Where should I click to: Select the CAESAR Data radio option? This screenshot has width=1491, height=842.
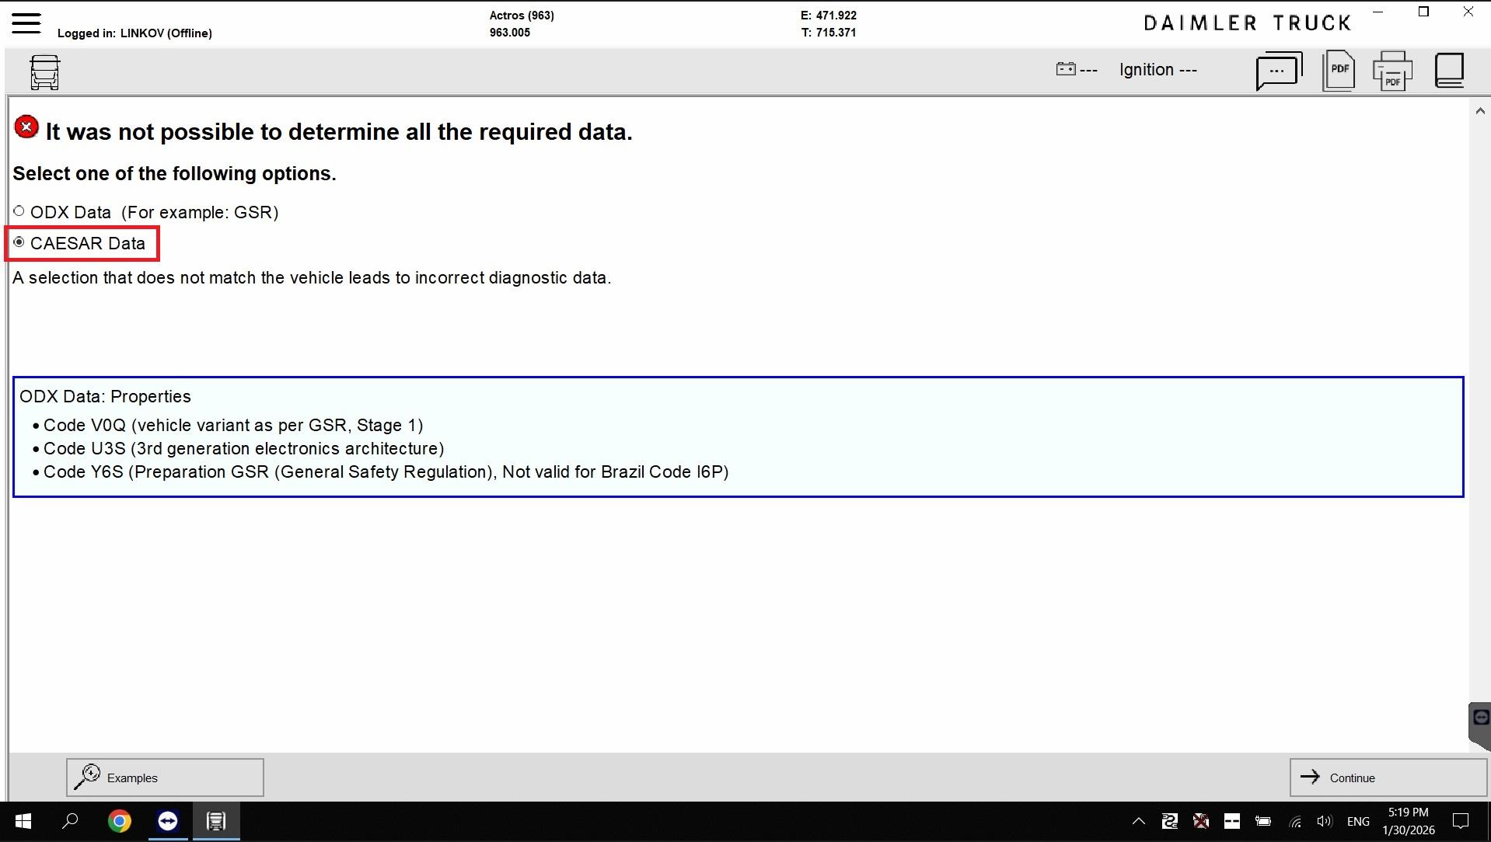point(19,242)
